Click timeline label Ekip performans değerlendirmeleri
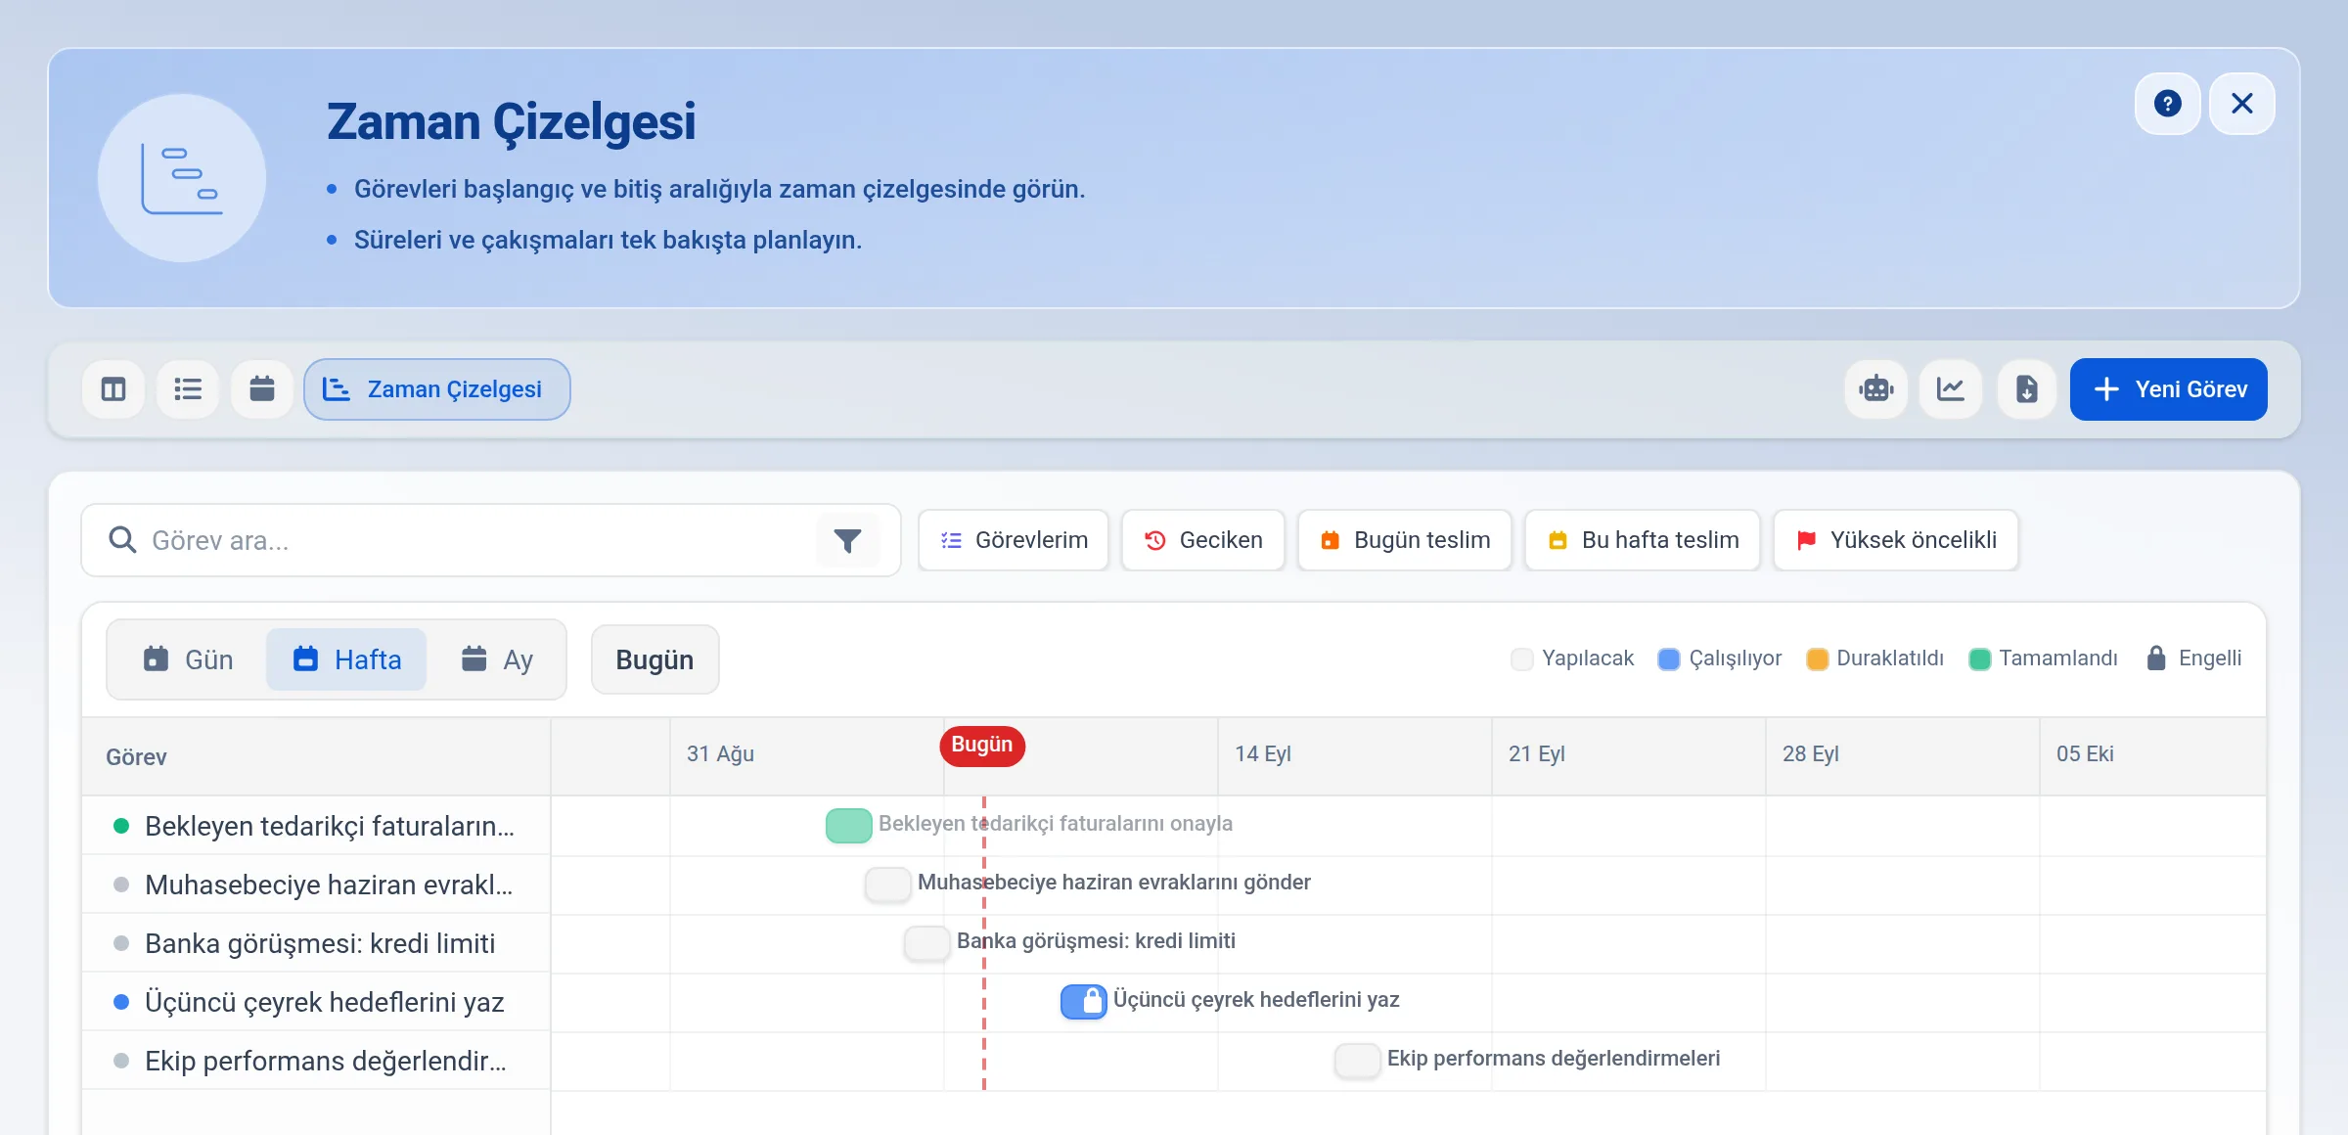The image size is (2348, 1135). coord(1554,1059)
